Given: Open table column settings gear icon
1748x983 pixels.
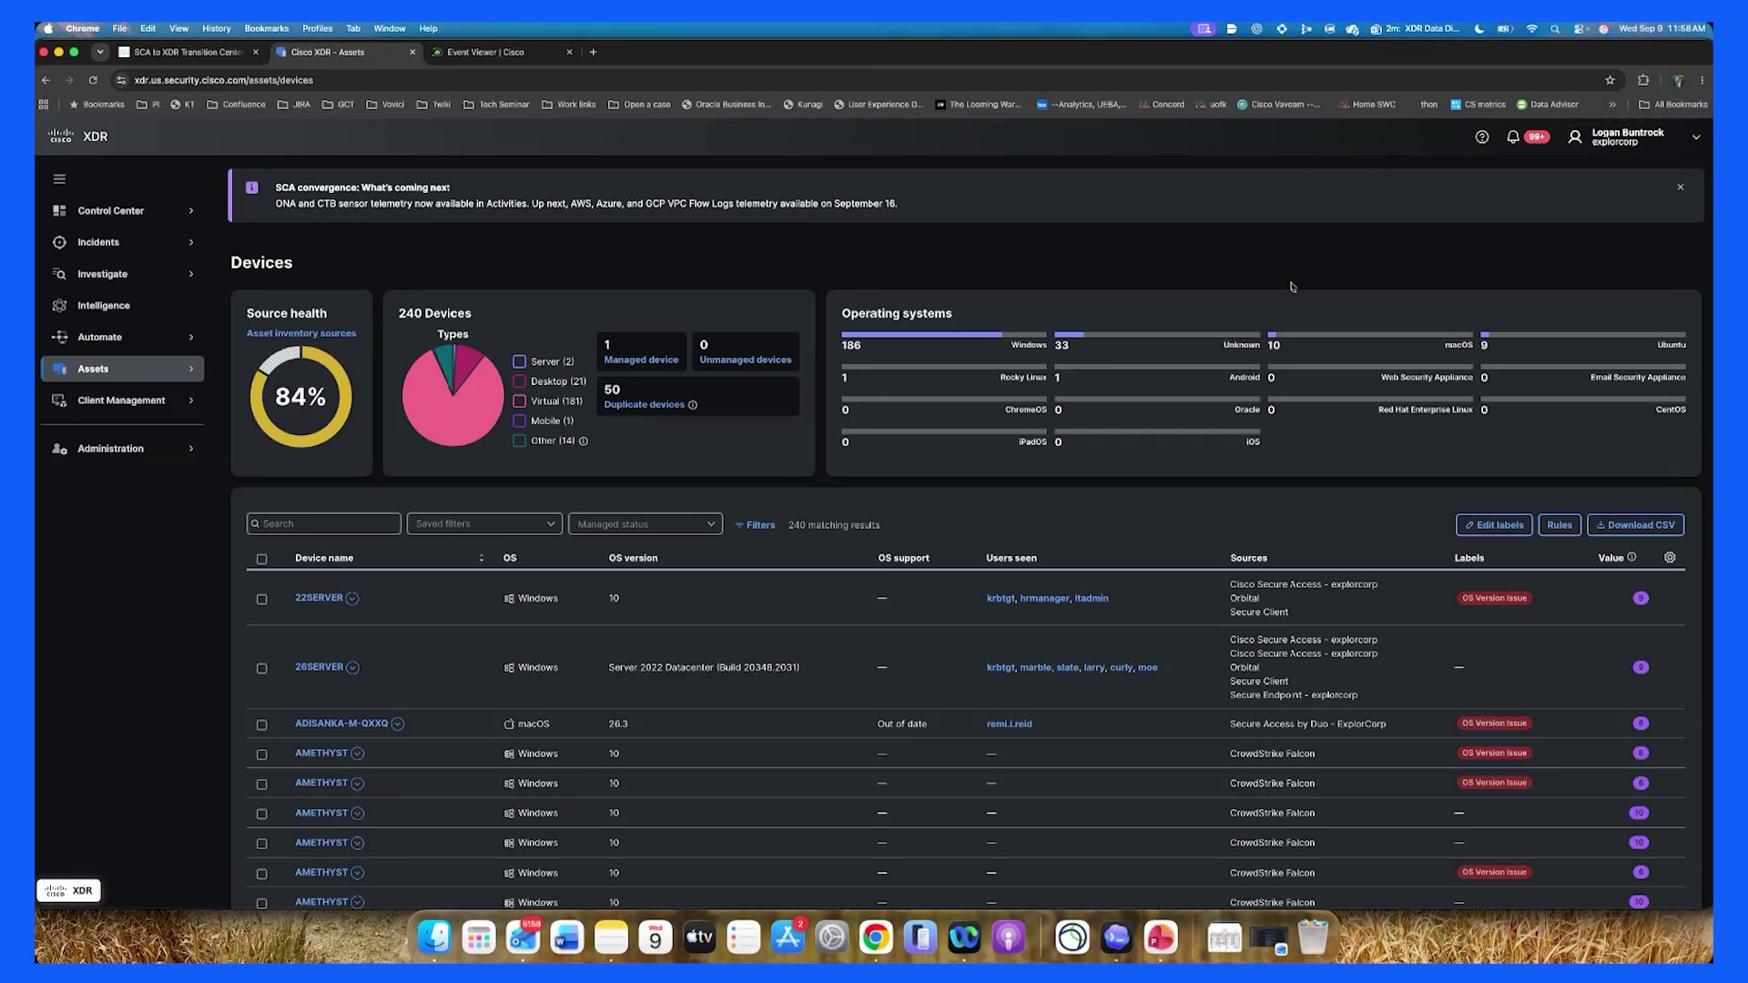Looking at the screenshot, I should tap(1670, 558).
